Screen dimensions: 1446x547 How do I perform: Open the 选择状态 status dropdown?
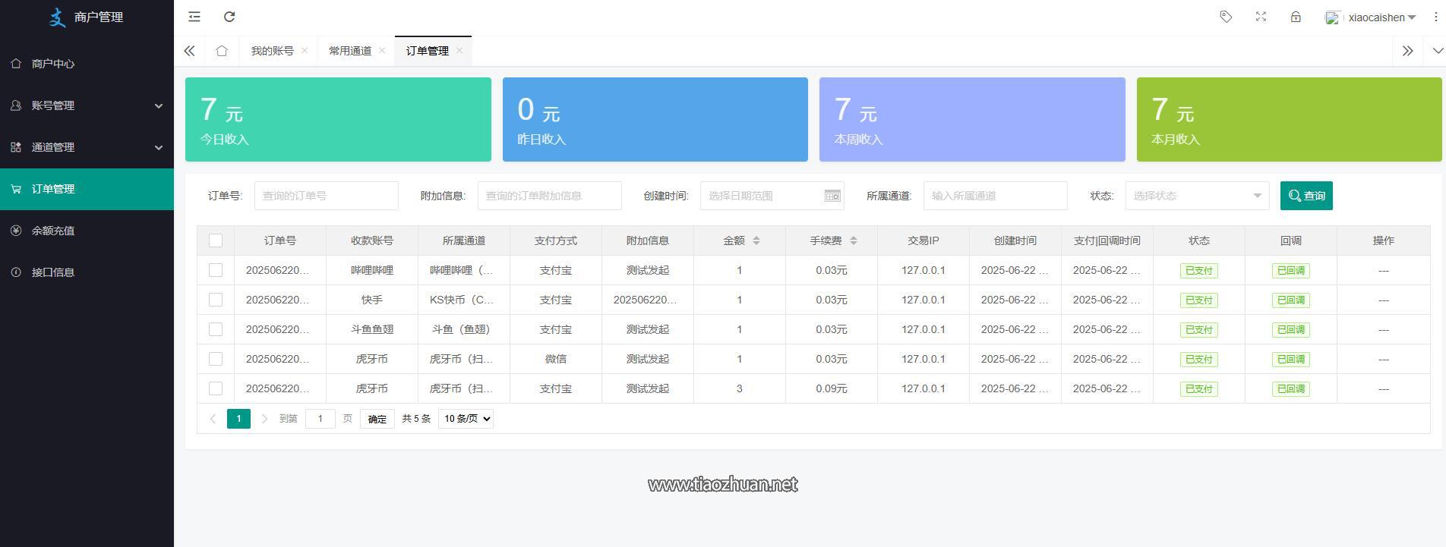tap(1196, 196)
